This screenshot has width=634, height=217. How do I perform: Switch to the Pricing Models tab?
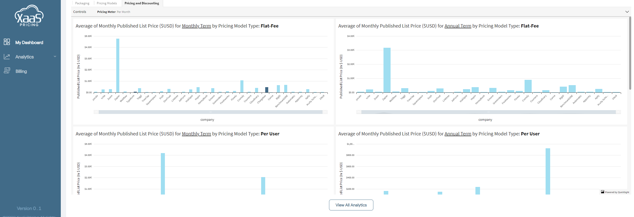107,3
